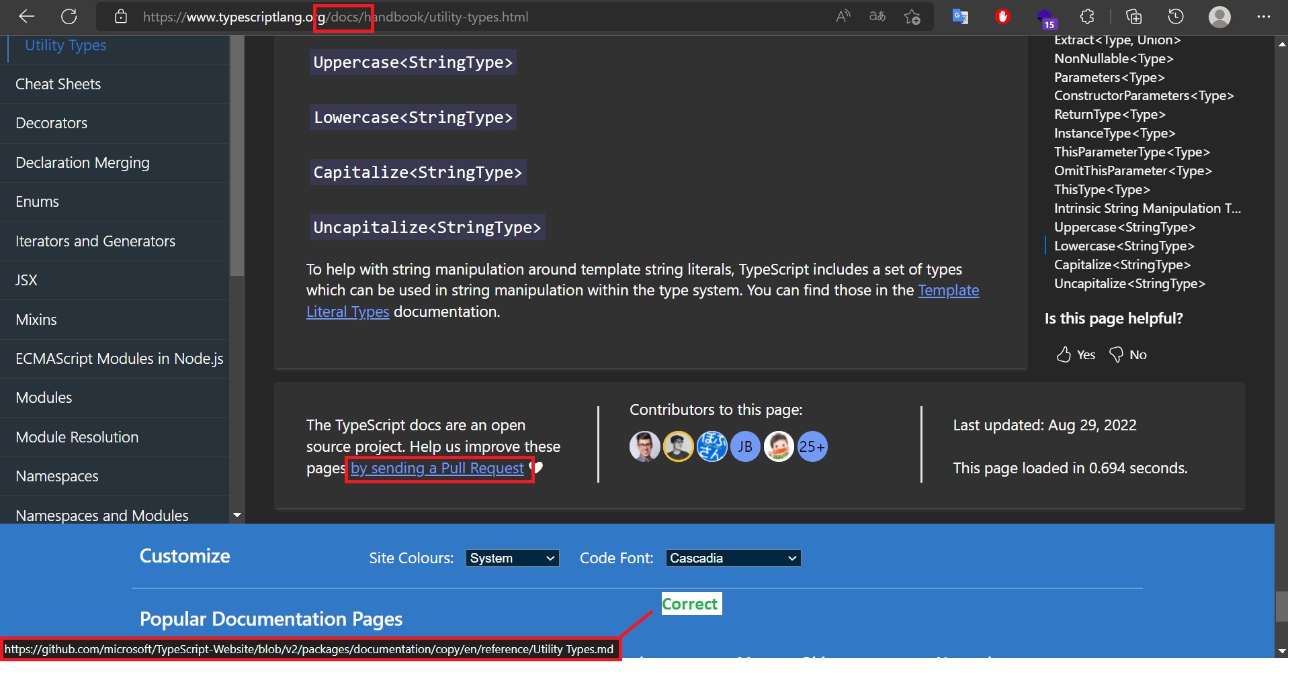This screenshot has height=674, width=1290.
Task: Click the Uncapitalize<StringType> heading in content
Action: pos(427,228)
